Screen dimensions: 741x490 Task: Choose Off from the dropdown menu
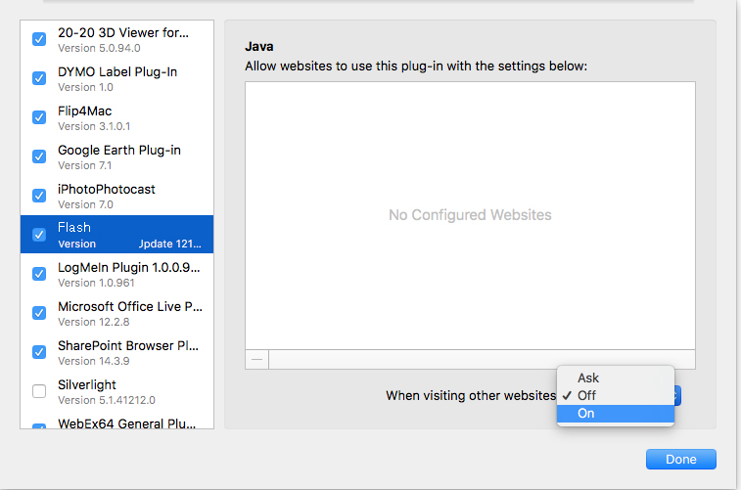[616, 395]
